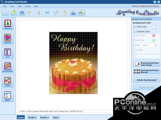
Task: Create a new card with the blank page icon
Action: point(5,13)
